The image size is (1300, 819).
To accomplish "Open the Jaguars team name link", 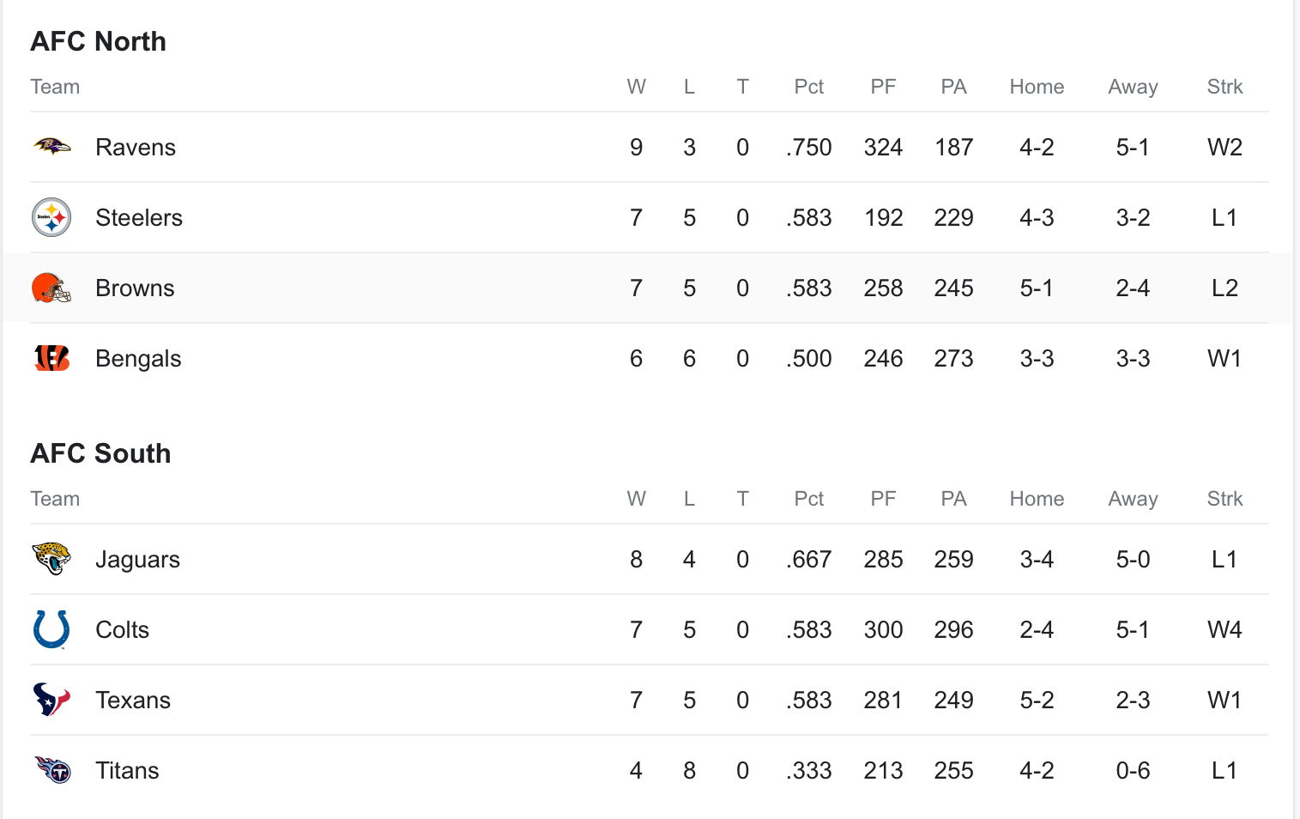I will click(137, 560).
